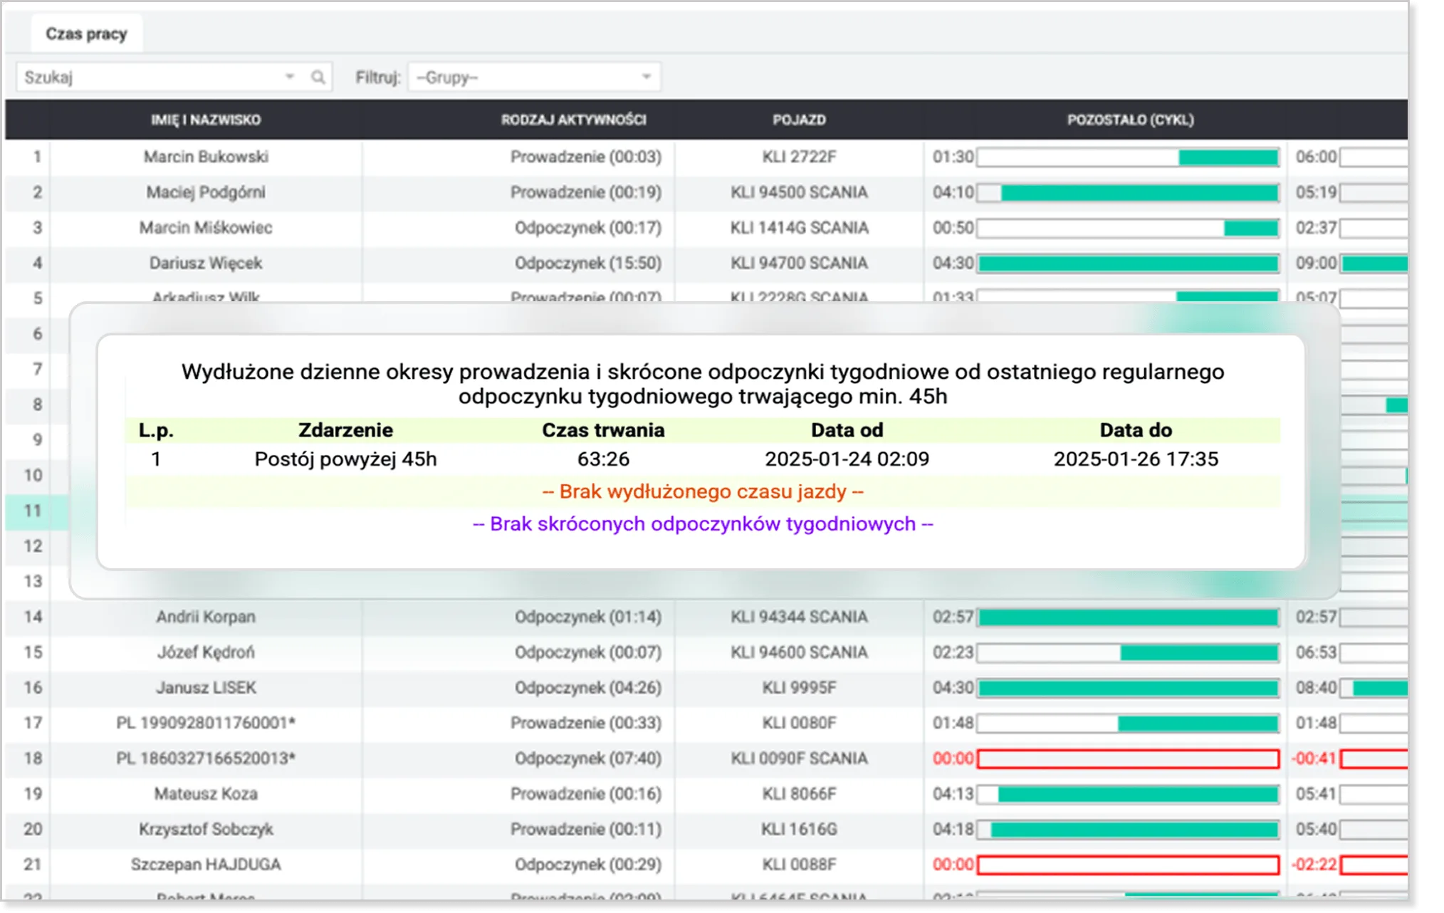Select driver Janusz LISEK
The height and width of the screenshot is (913, 1444).
tap(206, 688)
